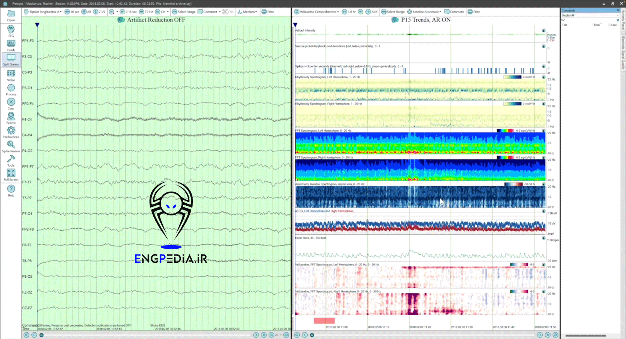Sort comments by Durat. column

613,25
